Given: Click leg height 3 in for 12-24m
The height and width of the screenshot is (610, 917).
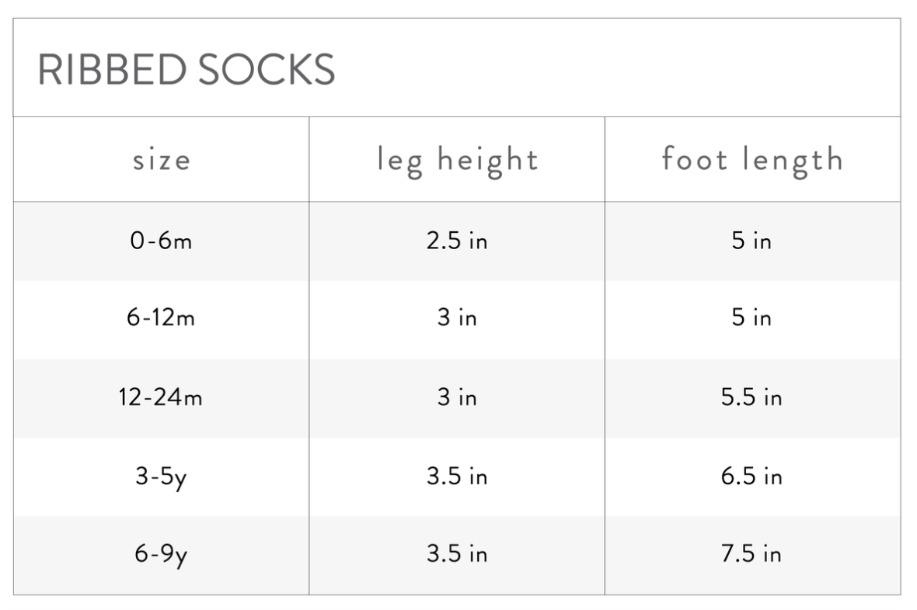Looking at the screenshot, I should [x=457, y=397].
